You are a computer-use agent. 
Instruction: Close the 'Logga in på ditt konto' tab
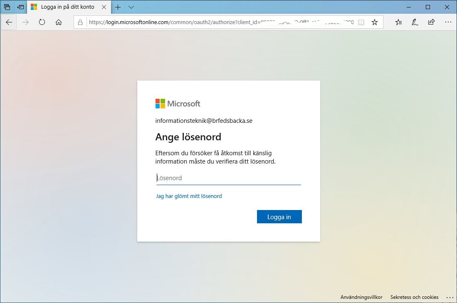104,7
